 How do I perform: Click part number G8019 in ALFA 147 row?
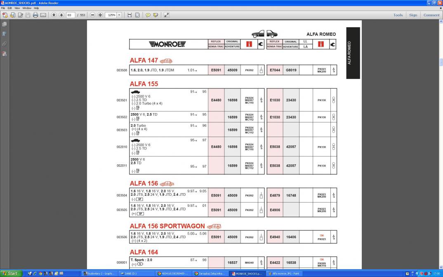coord(291,70)
